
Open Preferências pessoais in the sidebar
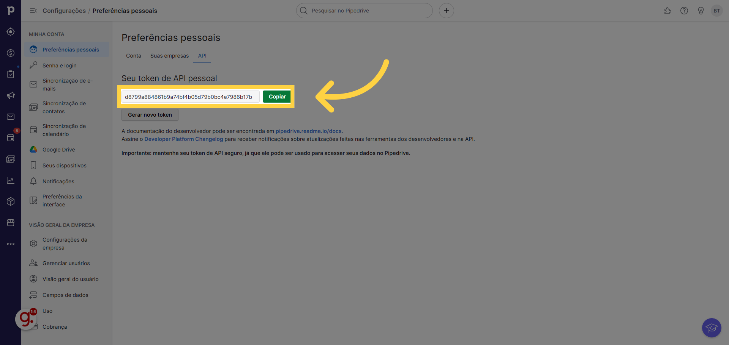(67, 50)
